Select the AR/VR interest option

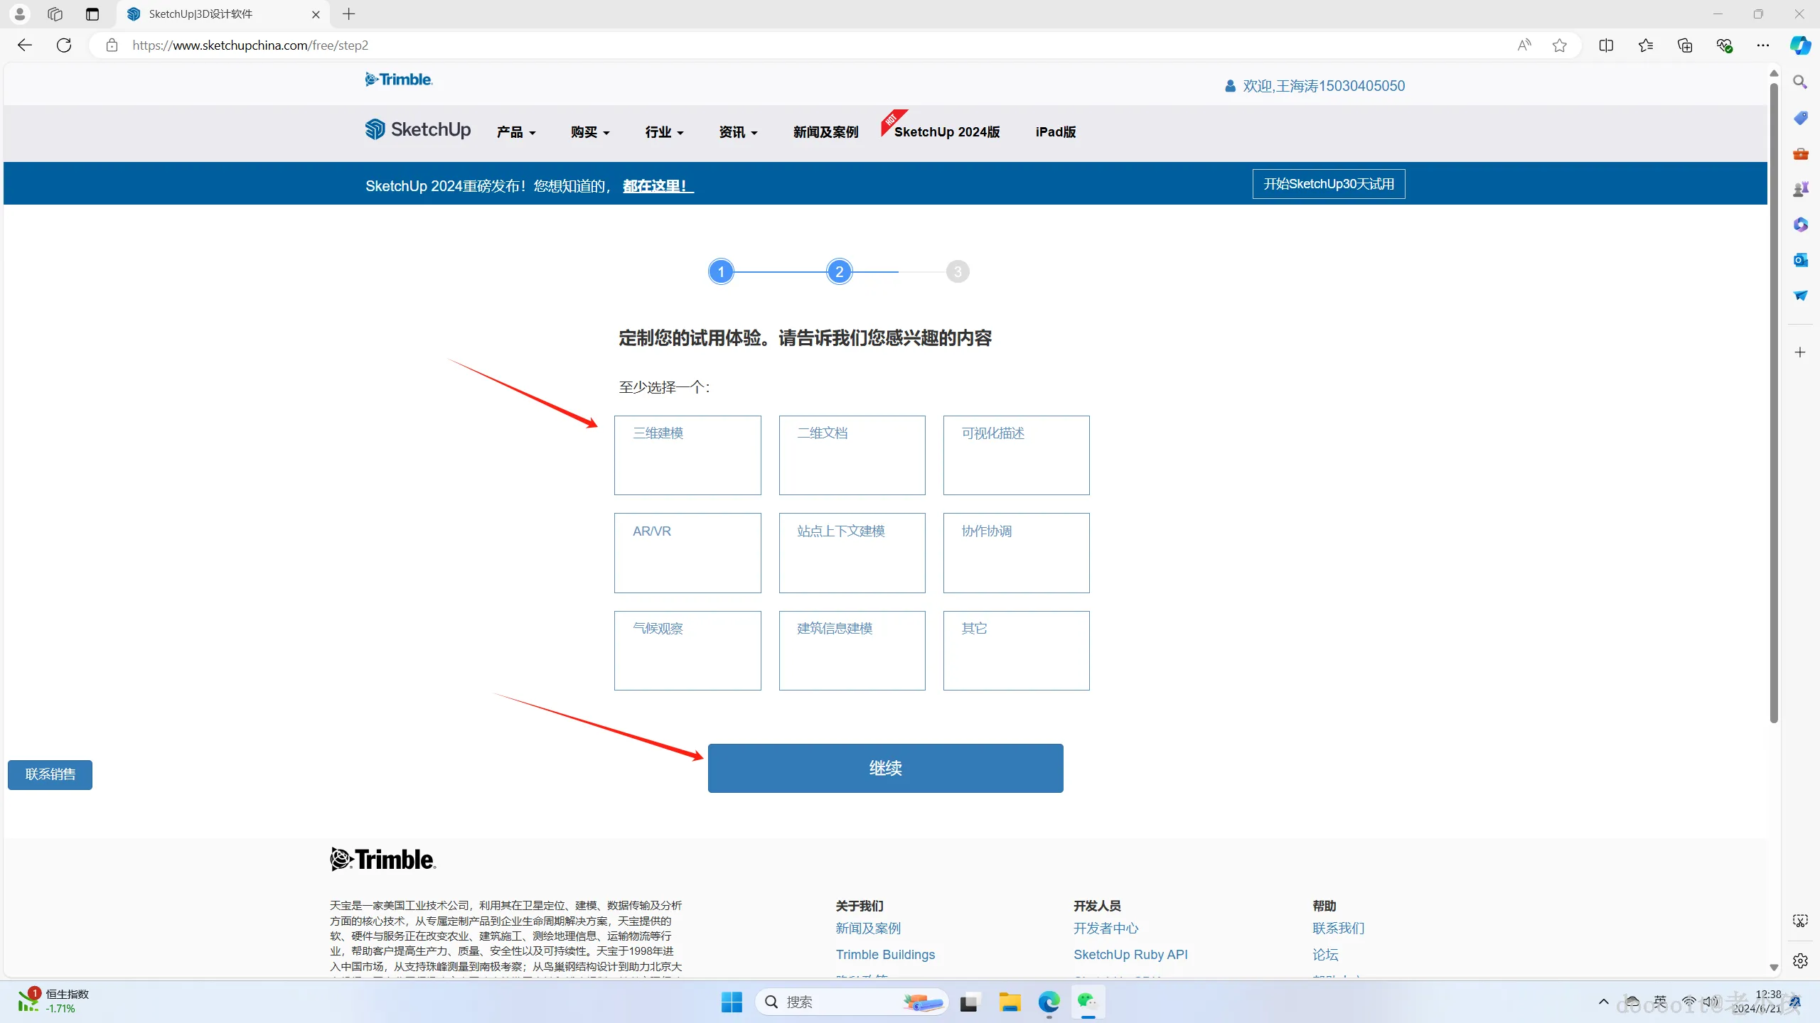pos(687,553)
